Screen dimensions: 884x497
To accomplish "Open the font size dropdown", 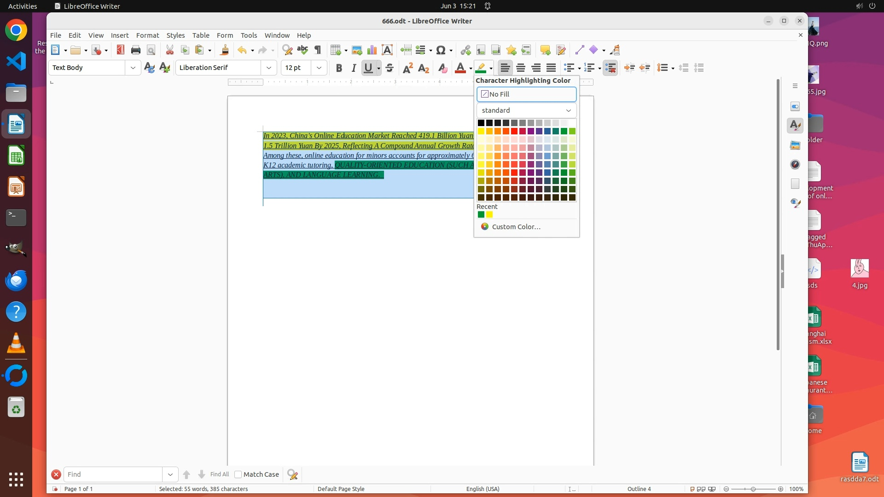I will [319, 68].
